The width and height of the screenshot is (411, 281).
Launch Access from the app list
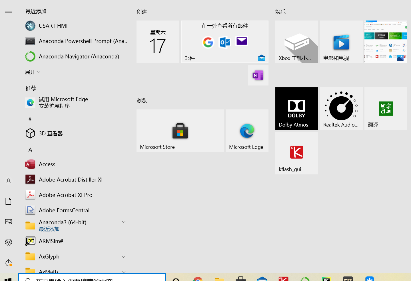point(47,164)
